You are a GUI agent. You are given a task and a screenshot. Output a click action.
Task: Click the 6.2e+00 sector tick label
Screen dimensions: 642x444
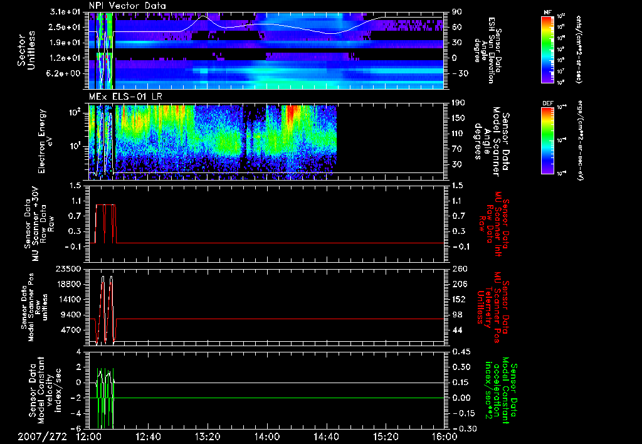point(65,73)
